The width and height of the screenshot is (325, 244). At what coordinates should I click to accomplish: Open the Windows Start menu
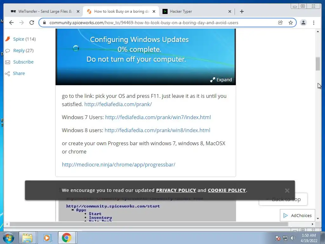[x=9, y=238]
